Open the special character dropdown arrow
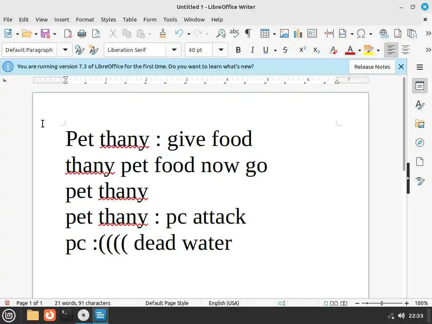The image size is (432, 324). (x=370, y=34)
